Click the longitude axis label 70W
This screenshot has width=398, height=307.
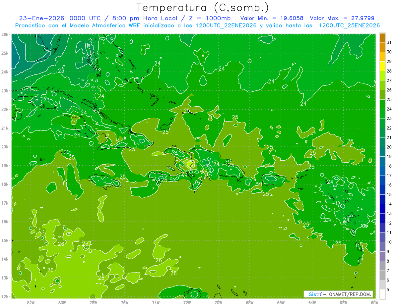[x=218, y=302]
